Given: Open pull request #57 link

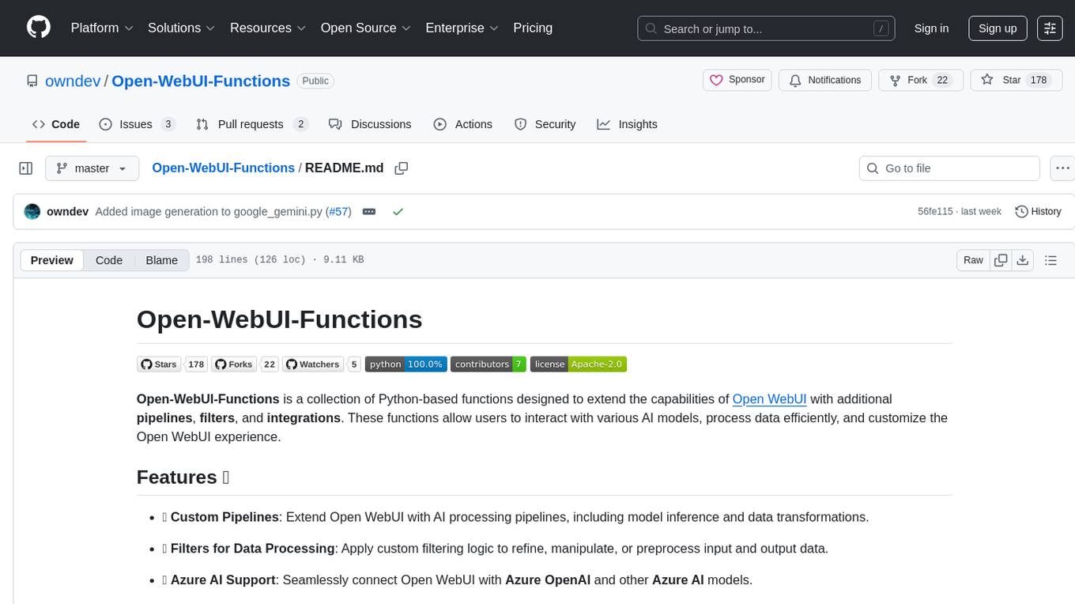Looking at the screenshot, I should tap(339, 212).
